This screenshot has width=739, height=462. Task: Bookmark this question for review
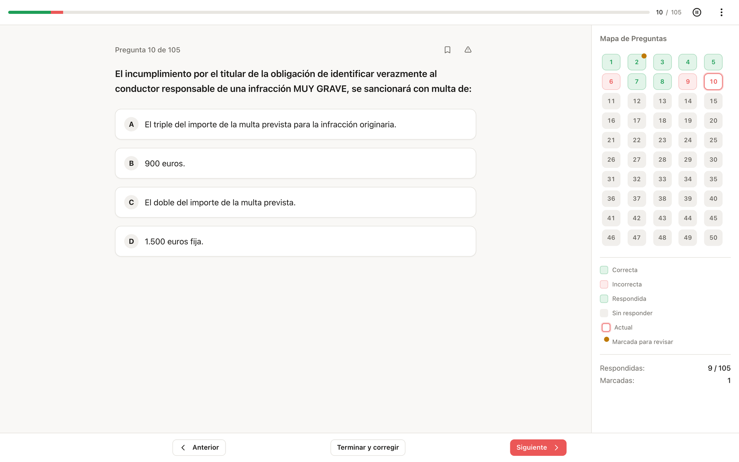[x=447, y=50]
